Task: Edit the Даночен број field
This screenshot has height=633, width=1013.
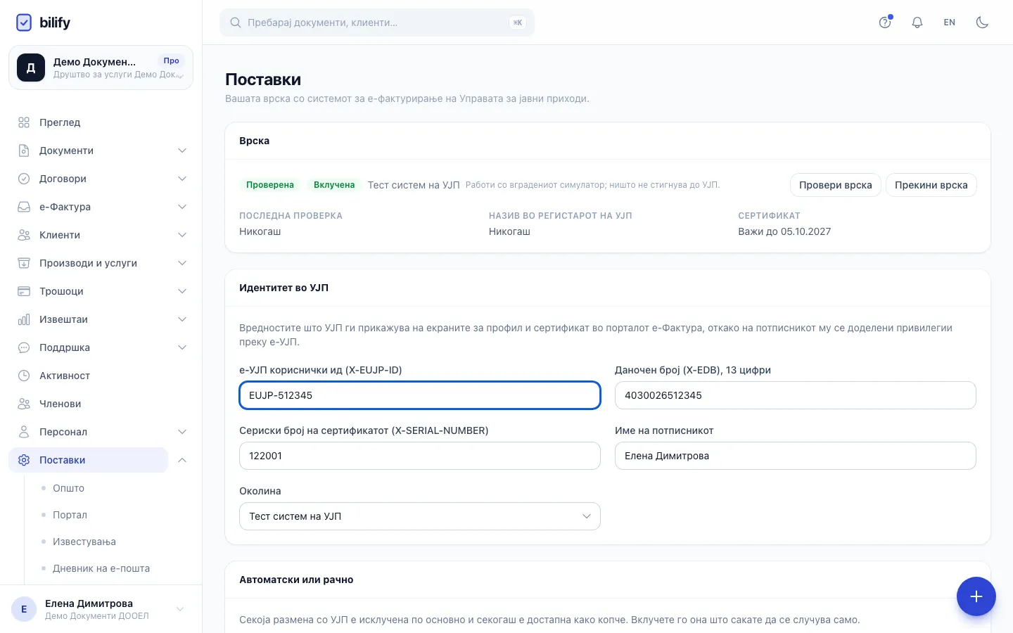Action: [x=796, y=395]
